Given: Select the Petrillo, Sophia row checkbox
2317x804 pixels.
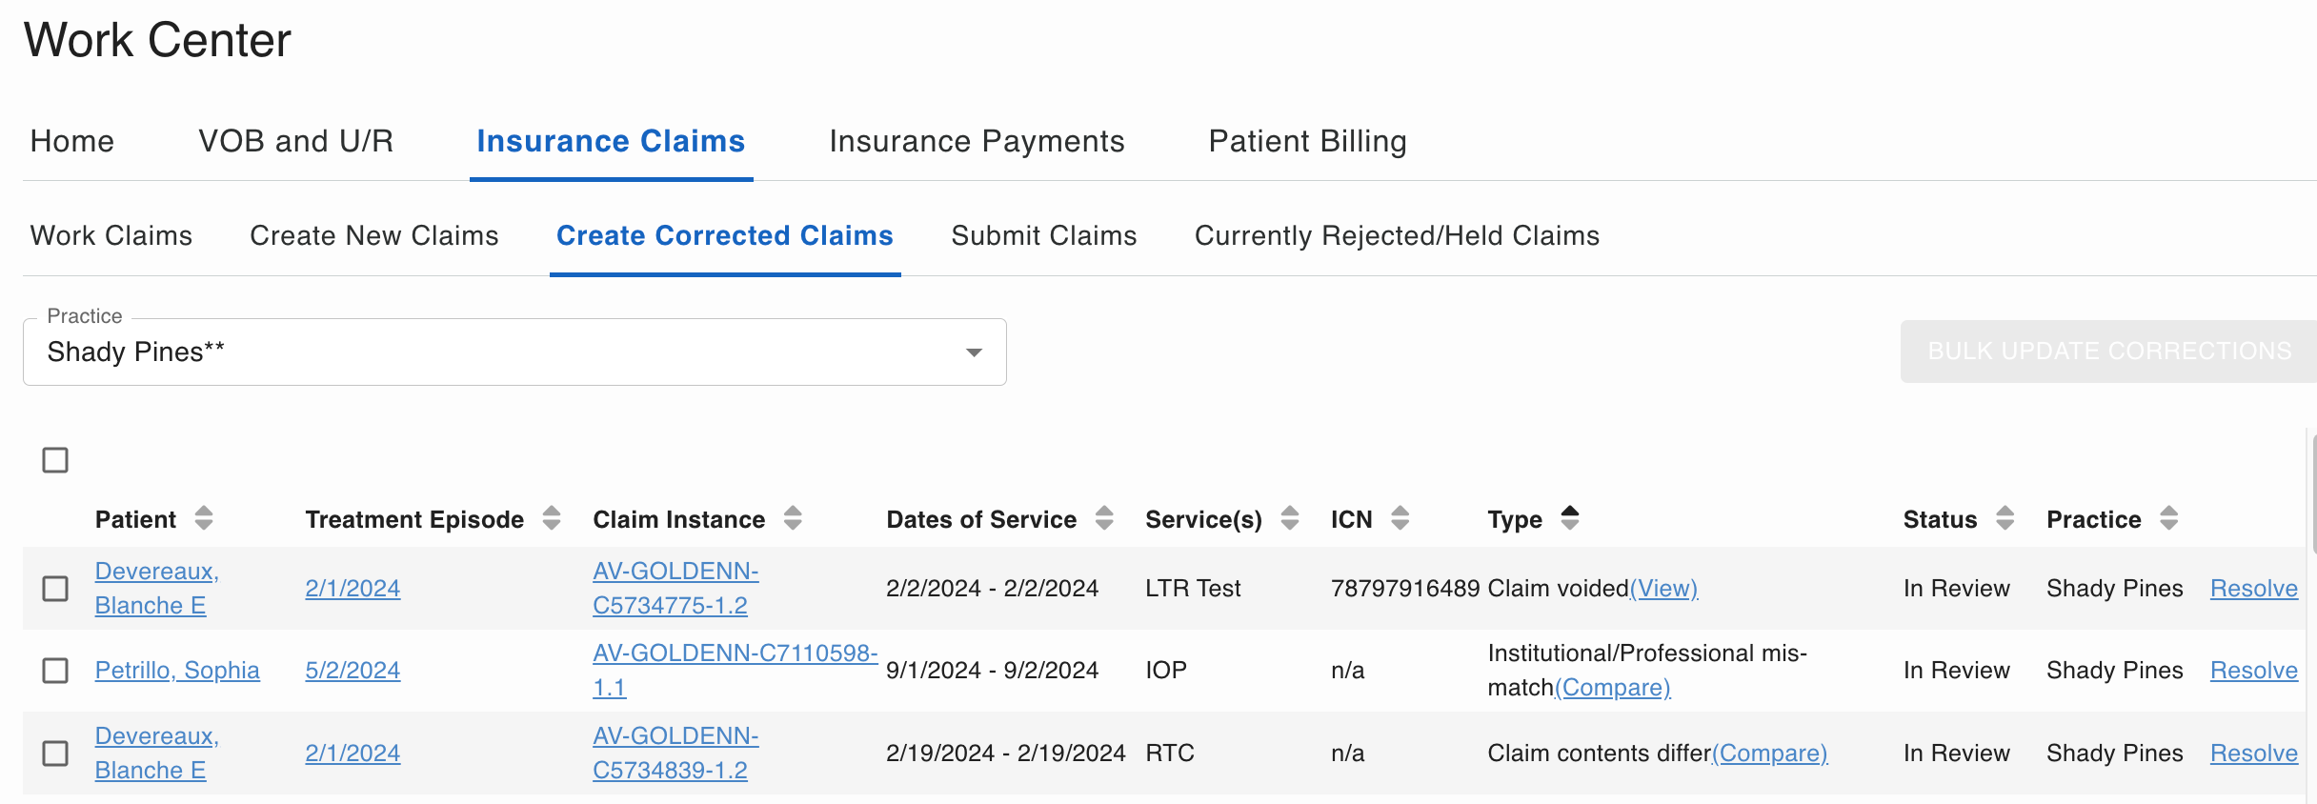Looking at the screenshot, I should 55,671.
